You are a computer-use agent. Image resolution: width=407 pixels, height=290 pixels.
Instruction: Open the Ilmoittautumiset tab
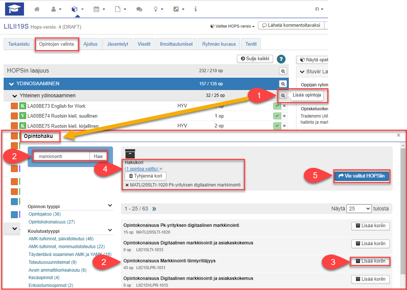click(176, 44)
